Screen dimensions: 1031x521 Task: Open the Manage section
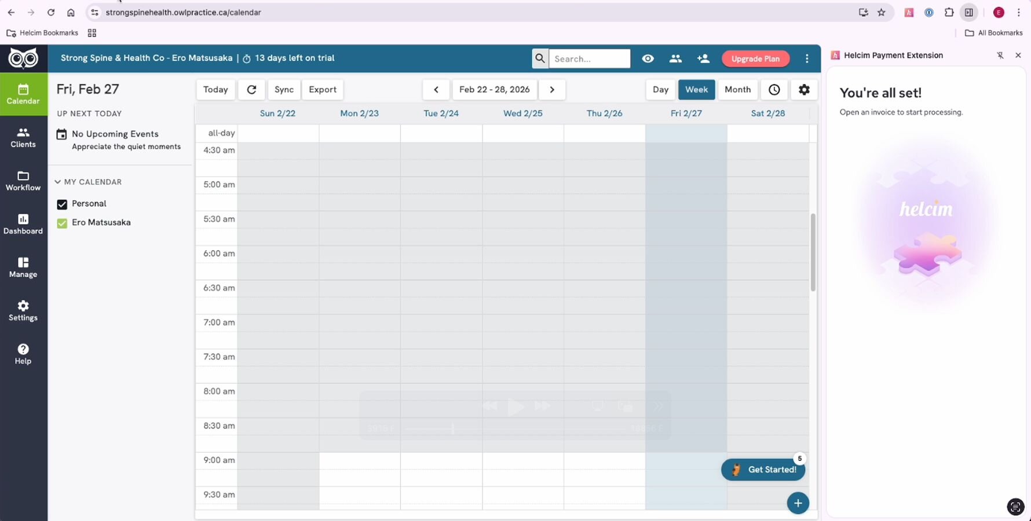pos(23,267)
